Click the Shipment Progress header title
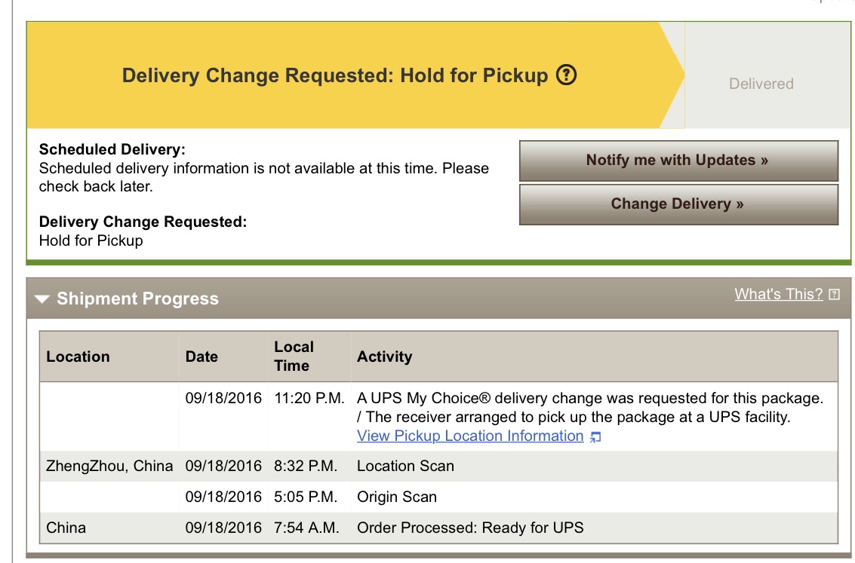The width and height of the screenshot is (855, 563). tap(137, 298)
